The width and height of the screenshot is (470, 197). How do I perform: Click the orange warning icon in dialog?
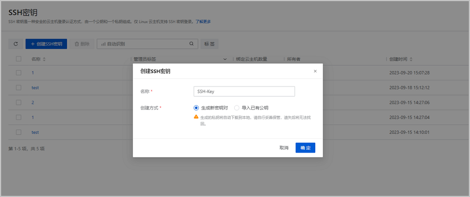[x=196, y=117]
